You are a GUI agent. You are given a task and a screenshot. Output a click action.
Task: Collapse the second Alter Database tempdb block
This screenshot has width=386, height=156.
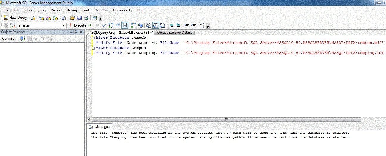[93, 48]
